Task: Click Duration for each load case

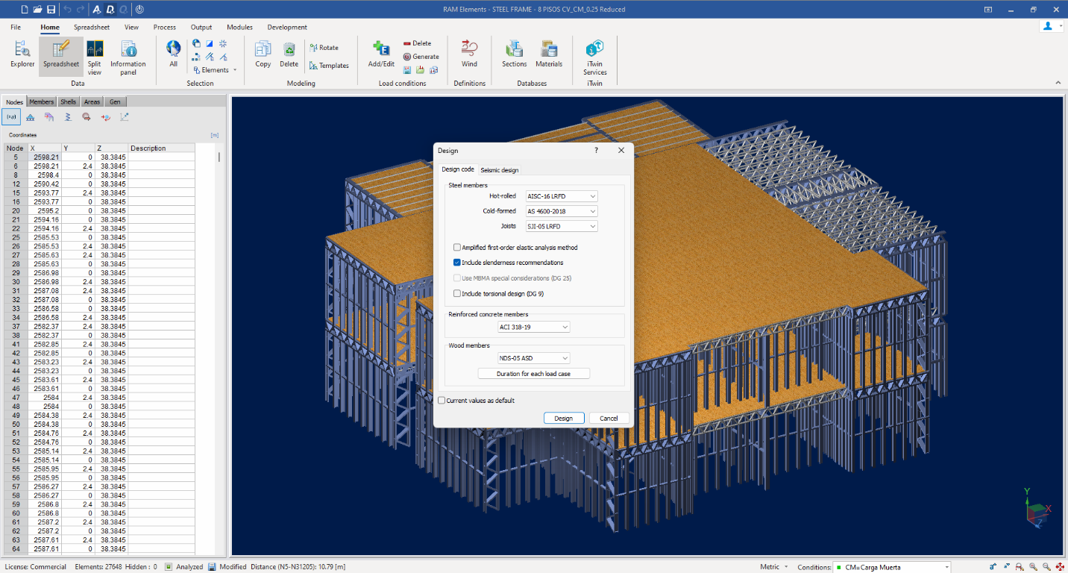Action: (x=534, y=373)
